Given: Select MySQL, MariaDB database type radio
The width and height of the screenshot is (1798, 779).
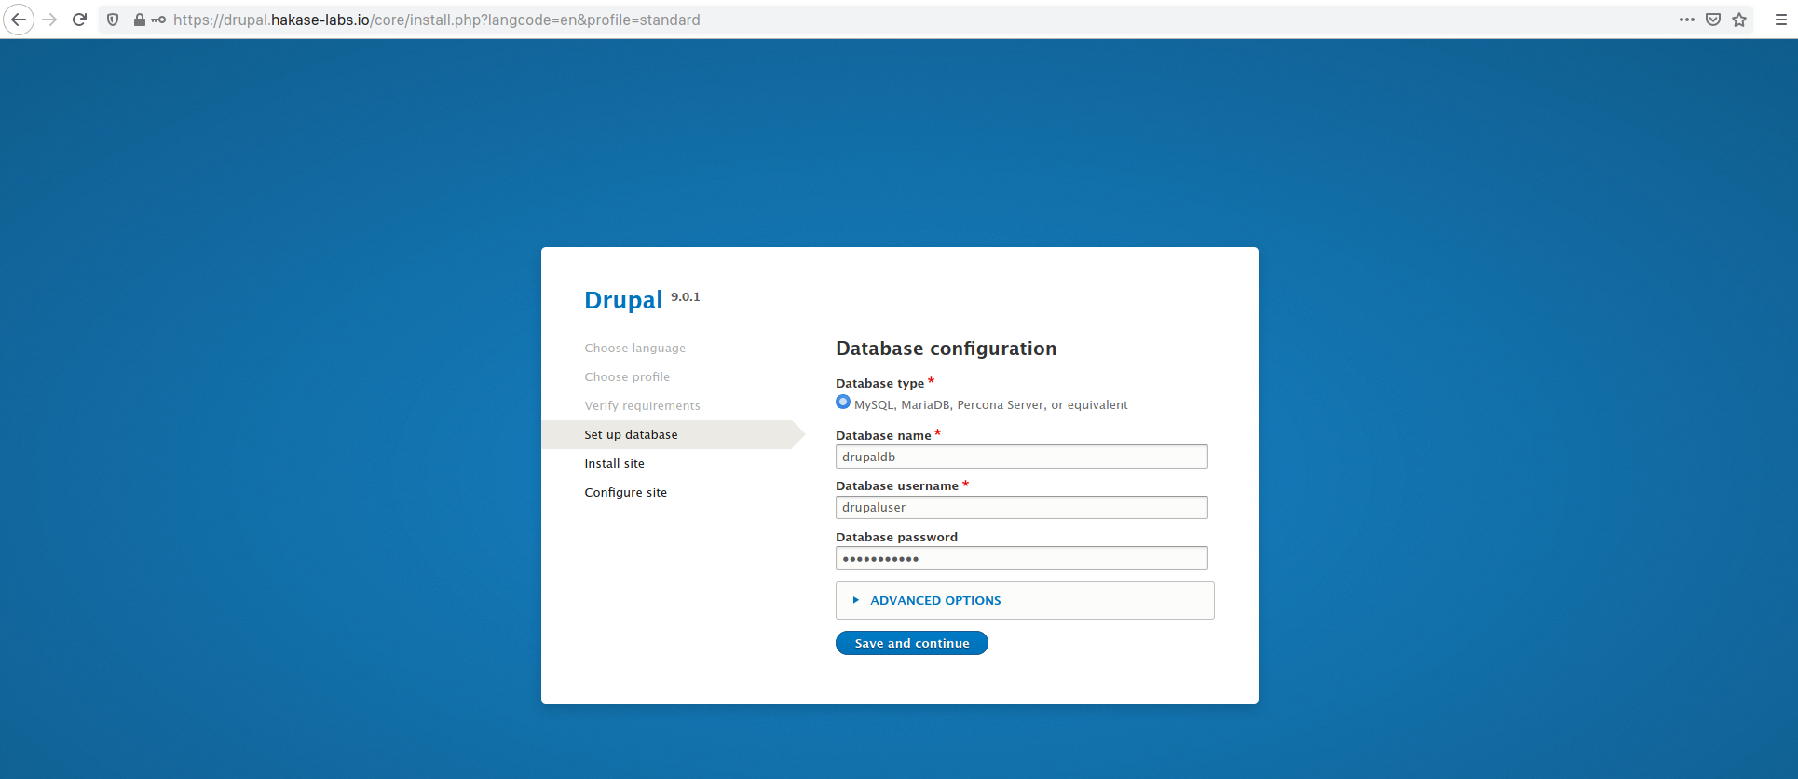Looking at the screenshot, I should pos(843,403).
